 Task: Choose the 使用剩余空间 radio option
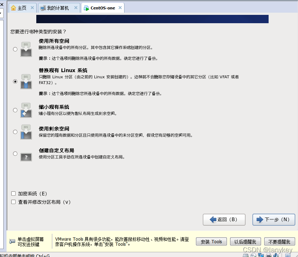15,132
